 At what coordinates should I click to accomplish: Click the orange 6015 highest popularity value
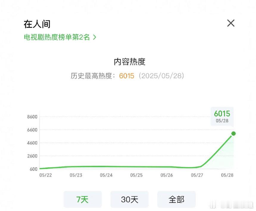pos(127,76)
